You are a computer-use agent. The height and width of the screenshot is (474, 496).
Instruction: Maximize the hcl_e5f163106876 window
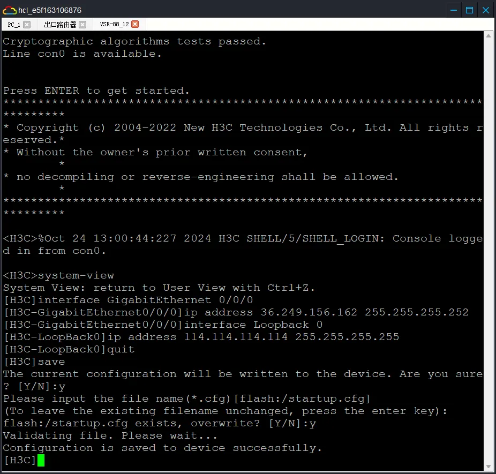[x=469, y=10]
